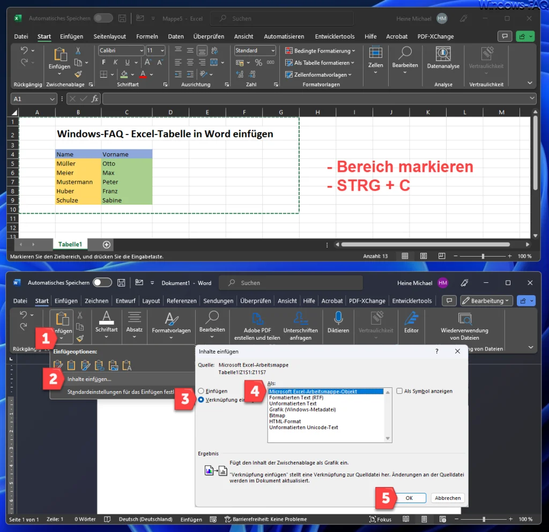Click the Word save disk icon
This screenshot has height=532, width=549.
coord(121,283)
